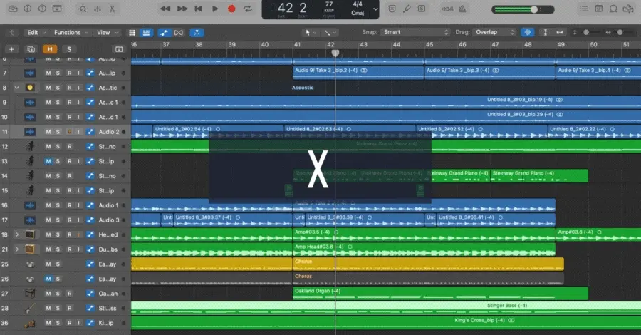Open the command-click tool menu

(x=330, y=32)
